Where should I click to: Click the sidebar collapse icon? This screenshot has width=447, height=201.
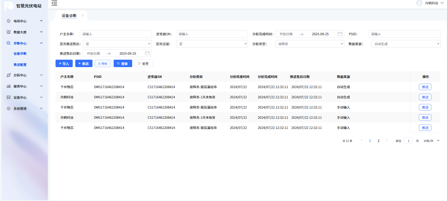click(x=55, y=3)
